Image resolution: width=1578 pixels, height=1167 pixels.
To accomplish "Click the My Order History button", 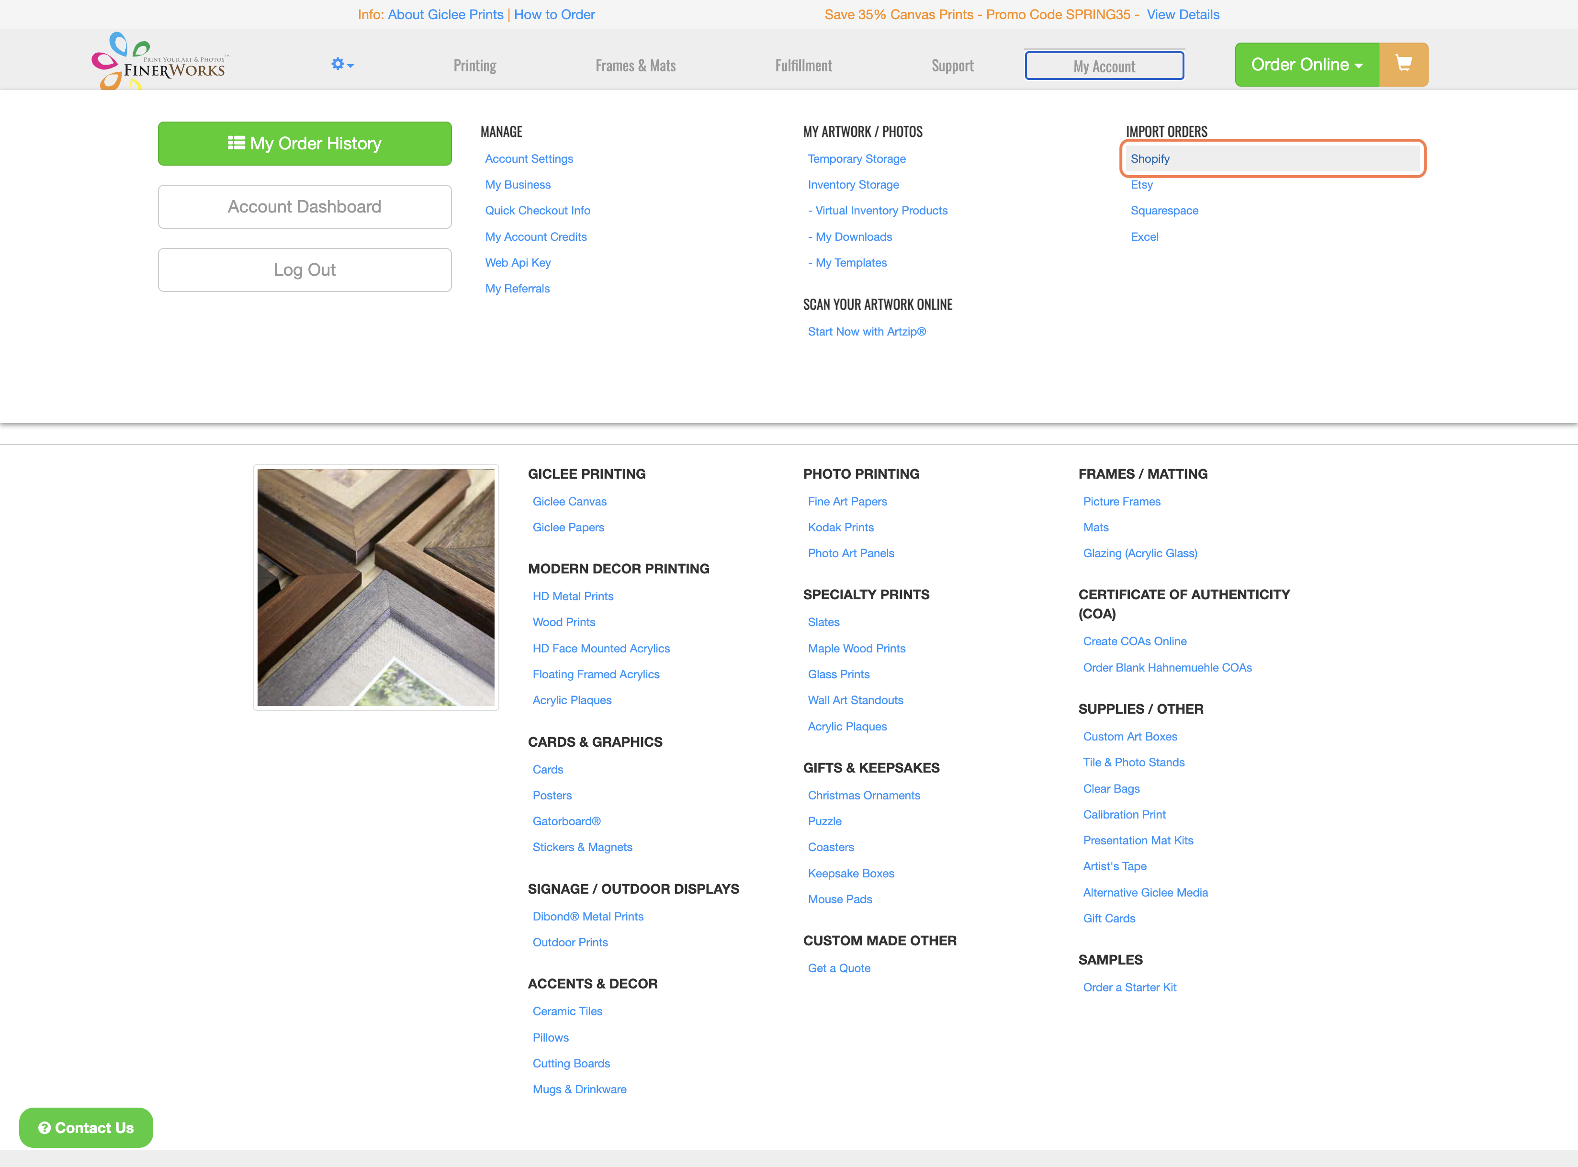I will 304,144.
